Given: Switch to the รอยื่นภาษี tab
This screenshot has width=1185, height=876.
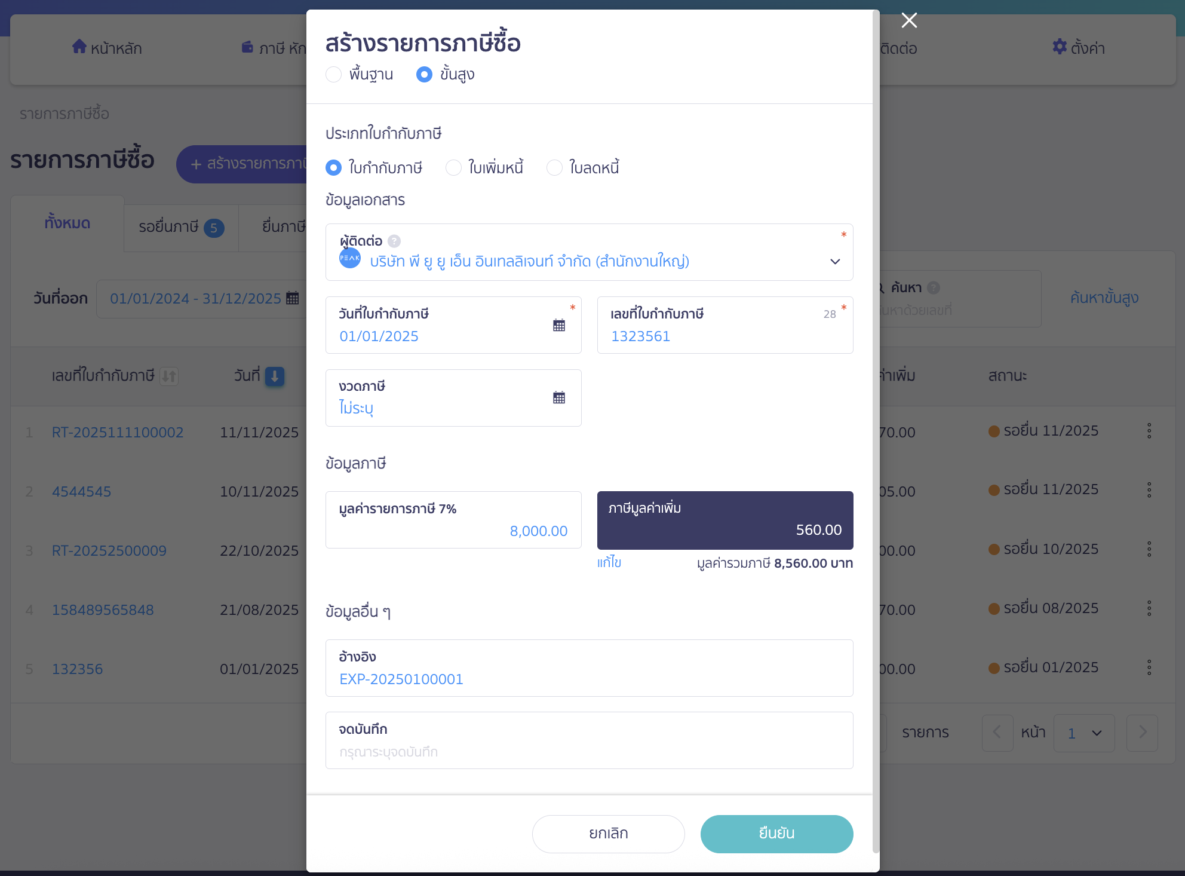Looking at the screenshot, I should click(181, 228).
